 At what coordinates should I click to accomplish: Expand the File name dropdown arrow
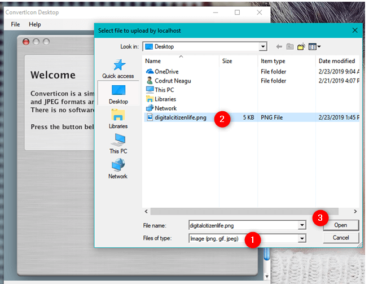tap(302, 225)
